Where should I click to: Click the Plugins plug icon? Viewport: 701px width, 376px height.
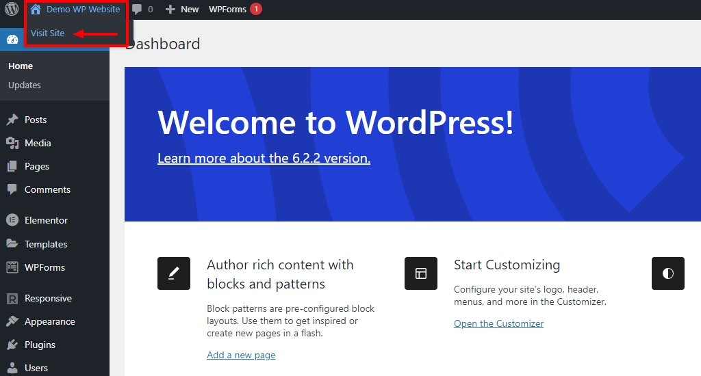point(12,345)
